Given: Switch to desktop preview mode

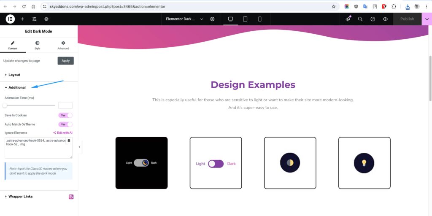Looking at the screenshot, I should pyautogui.click(x=231, y=19).
